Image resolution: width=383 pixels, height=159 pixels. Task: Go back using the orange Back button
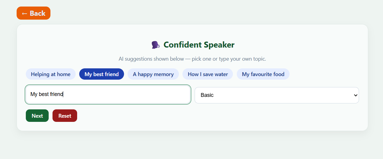(34, 13)
